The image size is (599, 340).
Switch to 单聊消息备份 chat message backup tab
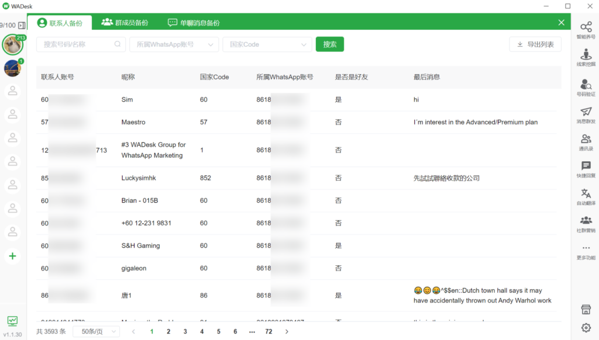pos(194,23)
